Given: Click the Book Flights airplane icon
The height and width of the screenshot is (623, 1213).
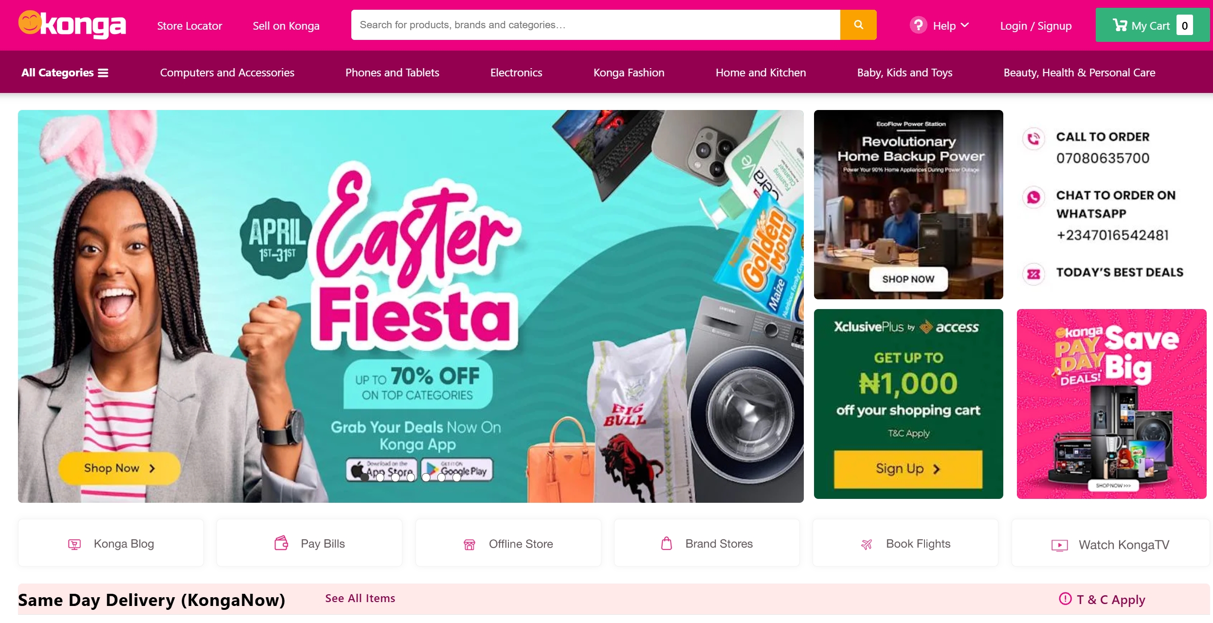Looking at the screenshot, I should click(x=867, y=544).
